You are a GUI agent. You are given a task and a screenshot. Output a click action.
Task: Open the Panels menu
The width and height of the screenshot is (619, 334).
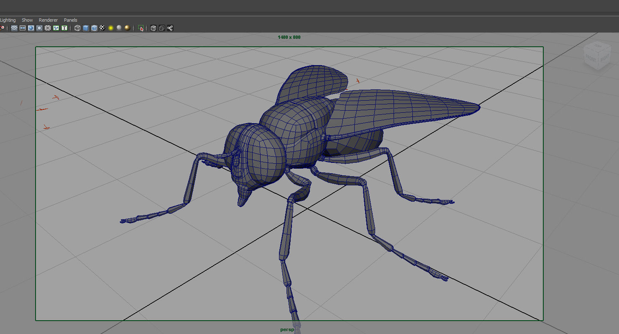(71, 20)
